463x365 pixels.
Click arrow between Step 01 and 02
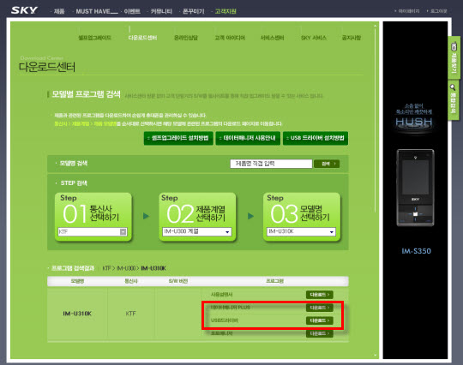click(146, 216)
